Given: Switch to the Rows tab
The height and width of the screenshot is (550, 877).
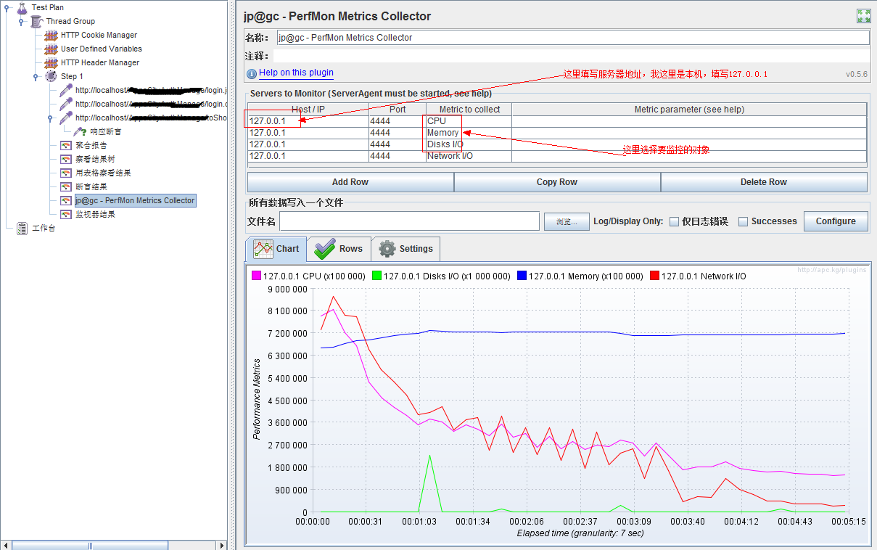Looking at the screenshot, I should point(339,249).
